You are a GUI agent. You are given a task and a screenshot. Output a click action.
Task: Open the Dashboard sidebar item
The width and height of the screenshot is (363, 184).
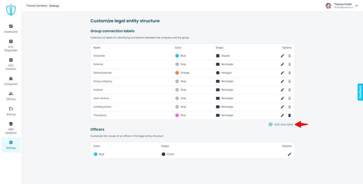click(x=11, y=29)
